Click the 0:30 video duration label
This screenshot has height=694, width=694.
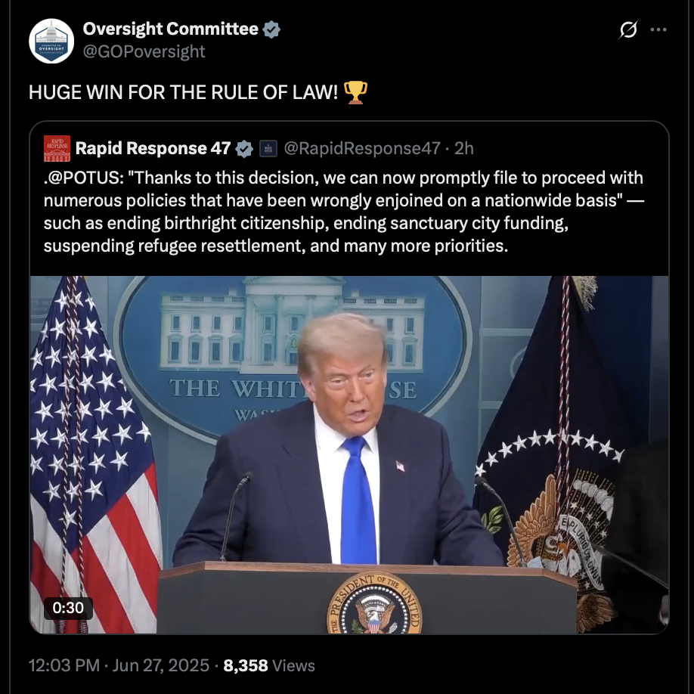68,608
